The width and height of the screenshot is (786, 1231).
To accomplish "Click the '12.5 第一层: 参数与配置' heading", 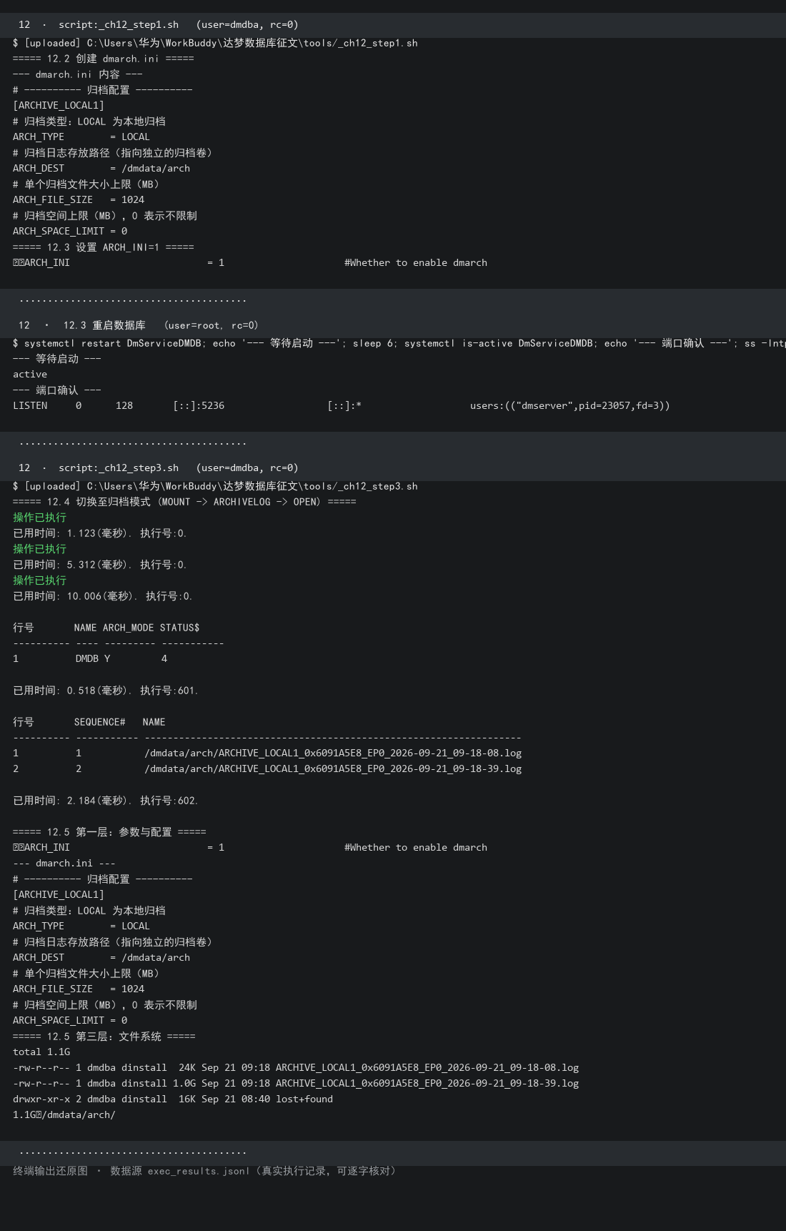I will coord(109,832).
